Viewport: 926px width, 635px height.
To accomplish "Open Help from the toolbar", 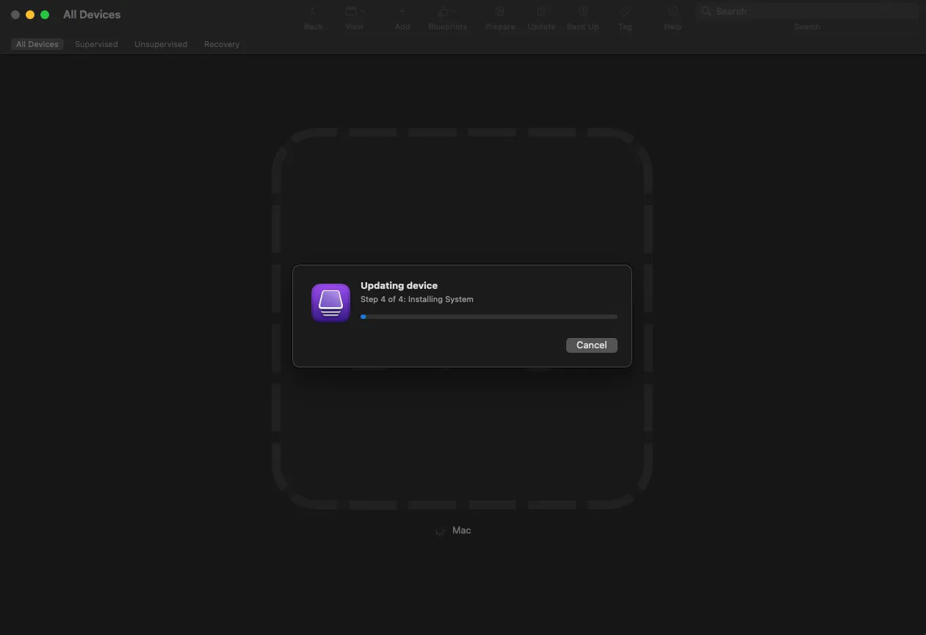I will coord(673,12).
